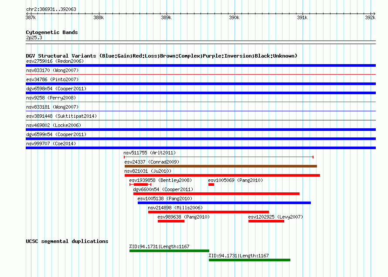Click esv34786 (Pinto2007) label
Image resolution: width=388 pixels, height=277 pixels.
(x=52, y=79)
